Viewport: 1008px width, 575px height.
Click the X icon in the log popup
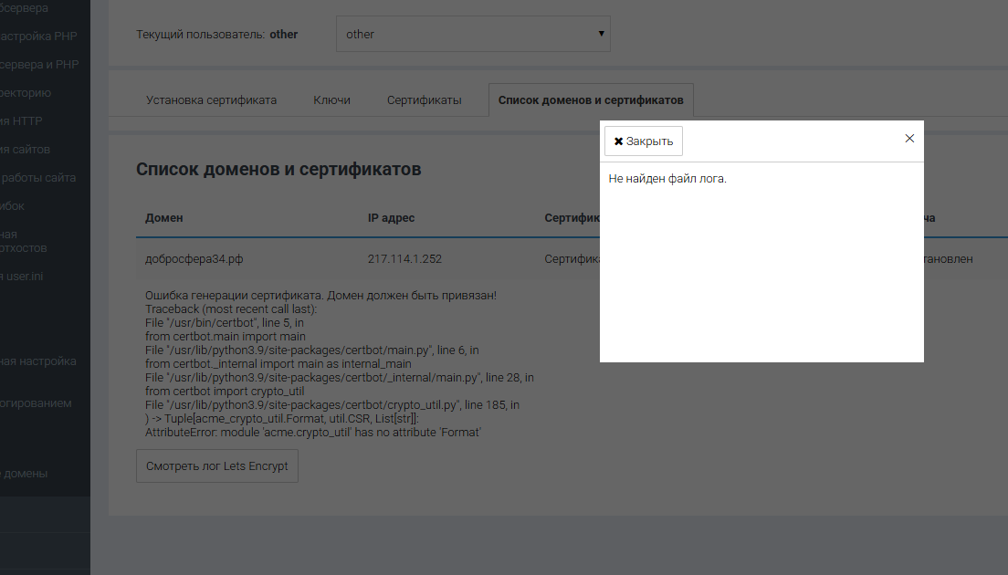tap(908, 139)
